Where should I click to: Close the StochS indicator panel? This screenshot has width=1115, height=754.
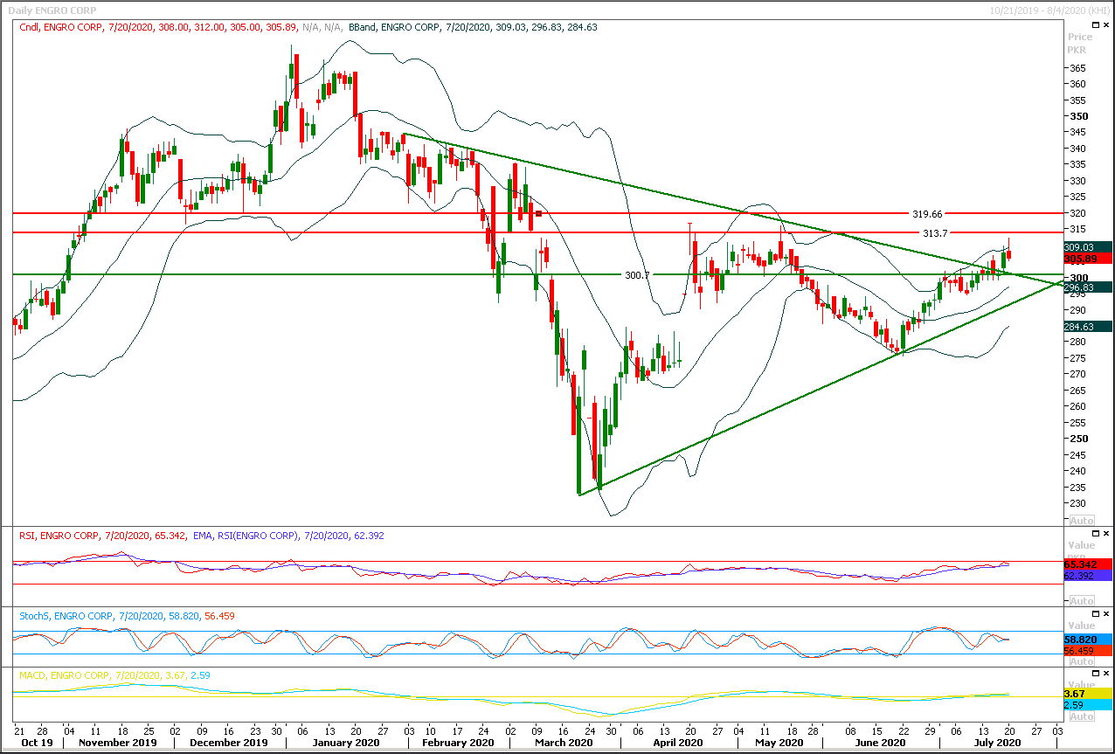[1106, 614]
